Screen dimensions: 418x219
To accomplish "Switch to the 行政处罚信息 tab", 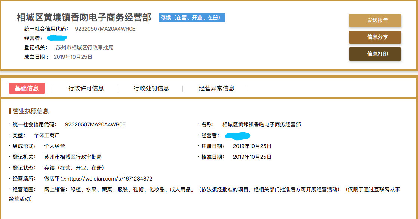I will (151, 88).
